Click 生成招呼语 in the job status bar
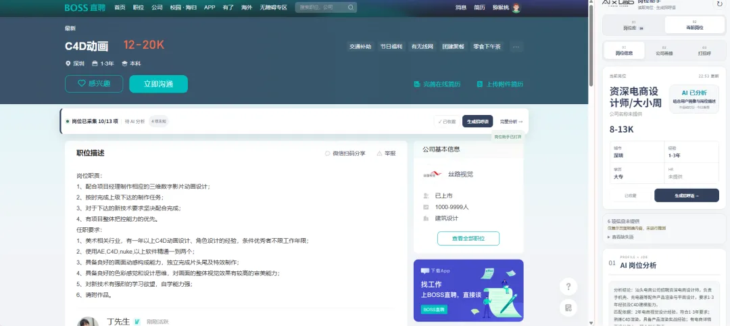 pos(478,122)
